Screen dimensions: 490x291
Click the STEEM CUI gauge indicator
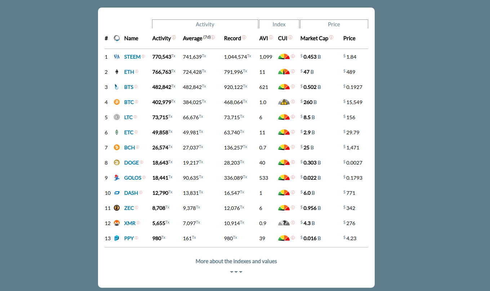click(x=284, y=57)
